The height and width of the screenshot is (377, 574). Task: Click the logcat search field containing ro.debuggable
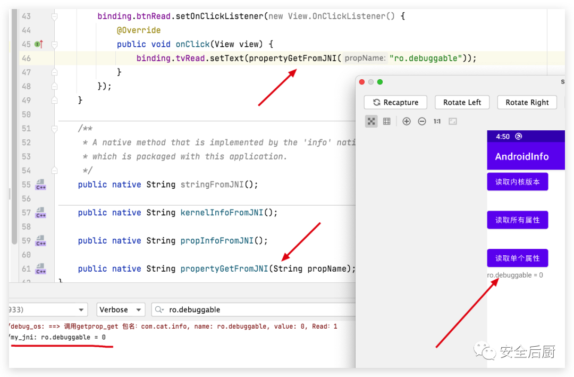255,309
